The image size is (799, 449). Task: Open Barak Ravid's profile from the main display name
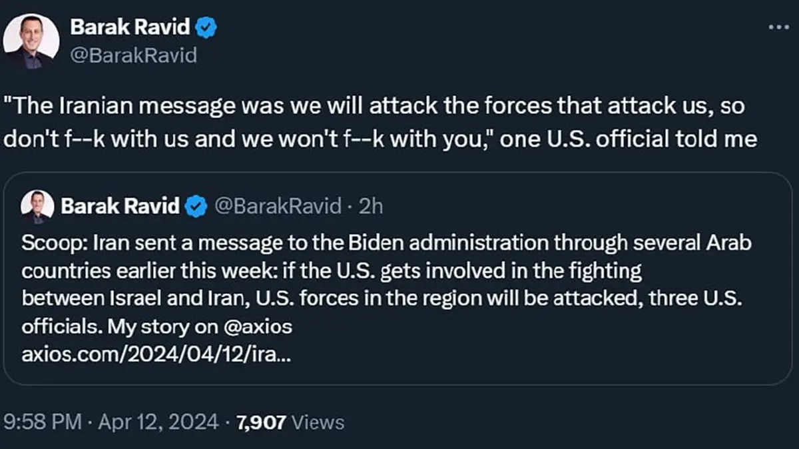pyautogui.click(x=130, y=28)
